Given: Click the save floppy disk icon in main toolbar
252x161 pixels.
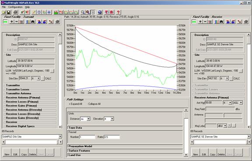Looking at the screenshot, I should click(8, 12).
